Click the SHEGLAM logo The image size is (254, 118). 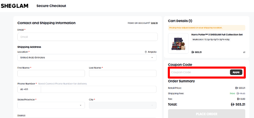click(x=15, y=6)
